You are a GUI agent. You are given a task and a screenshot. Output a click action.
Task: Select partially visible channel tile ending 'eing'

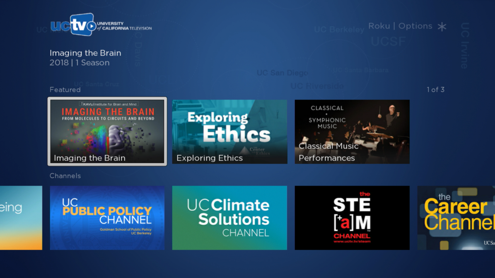(21, 218)
